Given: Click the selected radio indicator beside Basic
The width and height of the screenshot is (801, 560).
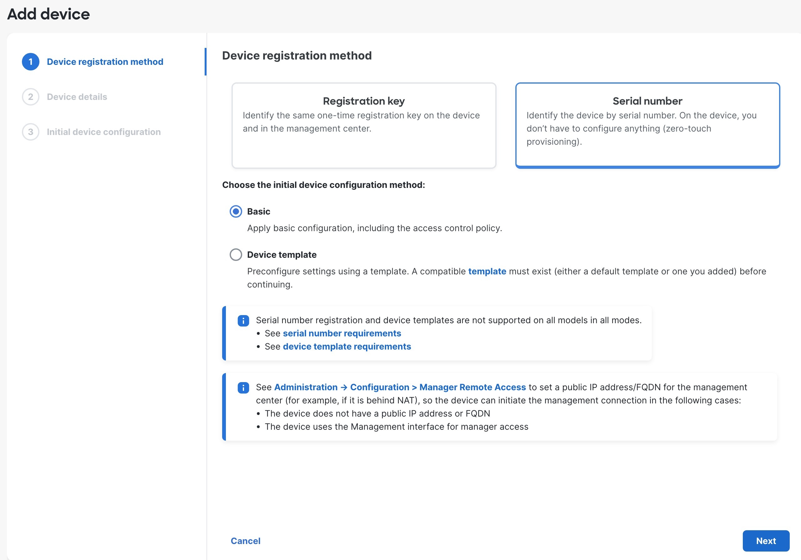Looking at the screenshot, I should 236,211.
